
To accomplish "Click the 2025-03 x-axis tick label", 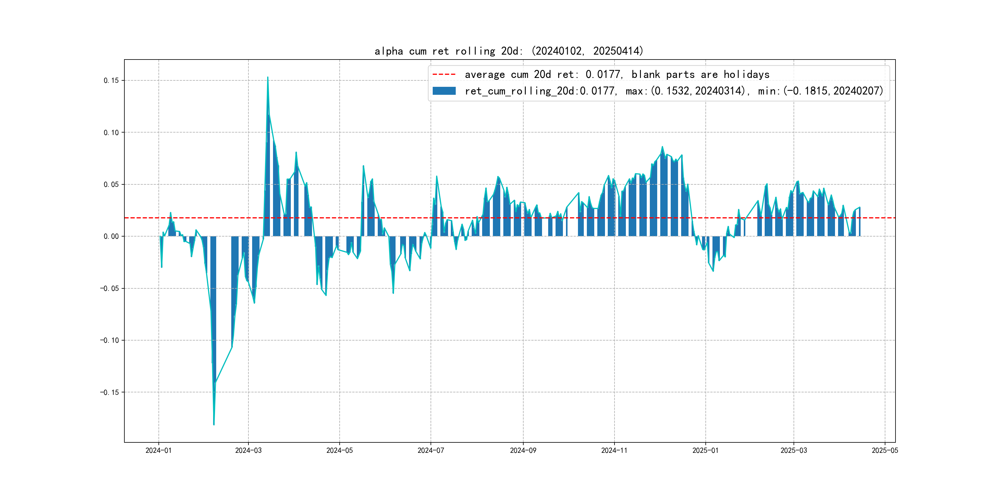I will (793, 450).
